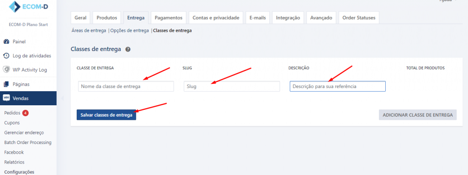468x175 pixels.
Task: Open the Pagamentos tab
Action: coord(168,18)
